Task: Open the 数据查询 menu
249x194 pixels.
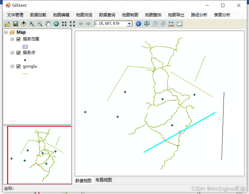Action: pos(108,15)
